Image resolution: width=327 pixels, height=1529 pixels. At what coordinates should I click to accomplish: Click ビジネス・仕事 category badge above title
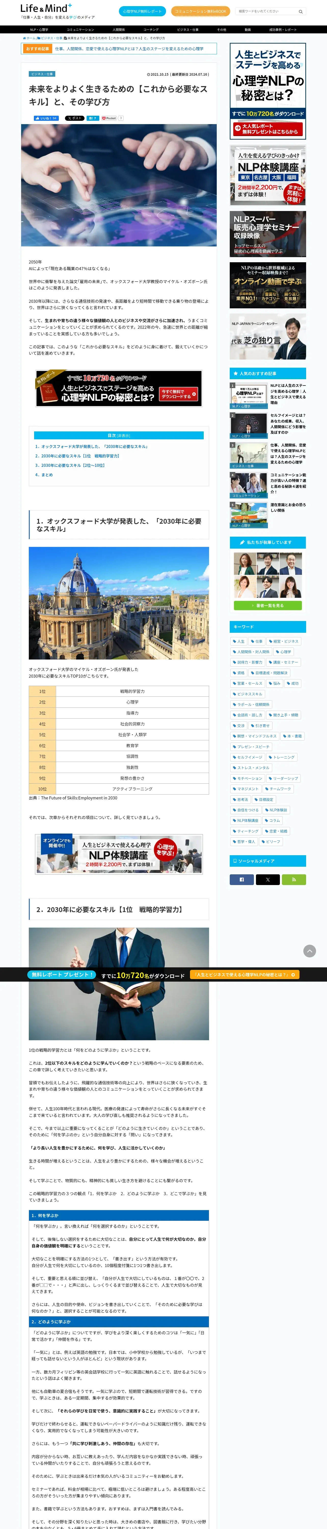[42, 74]
